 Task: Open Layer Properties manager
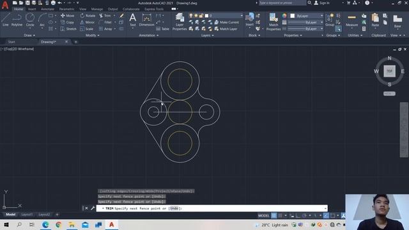coord(180,22)
